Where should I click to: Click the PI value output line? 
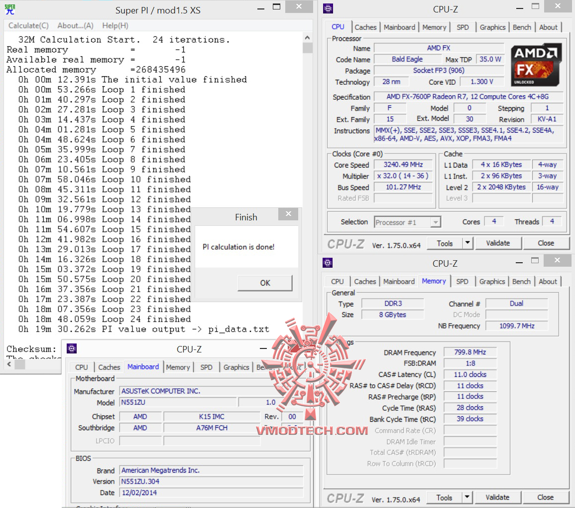point(144,329)
